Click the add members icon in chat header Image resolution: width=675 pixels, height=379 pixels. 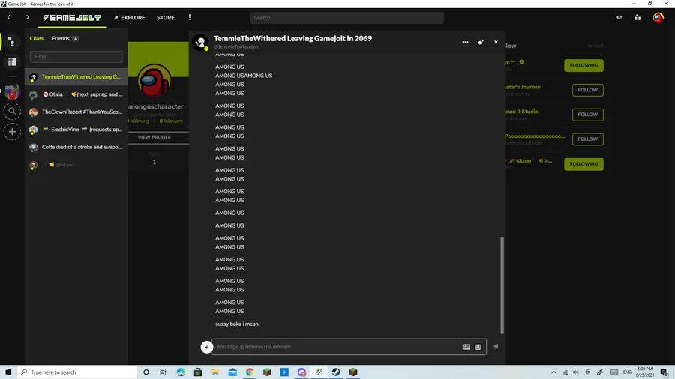tap(481, 42)
